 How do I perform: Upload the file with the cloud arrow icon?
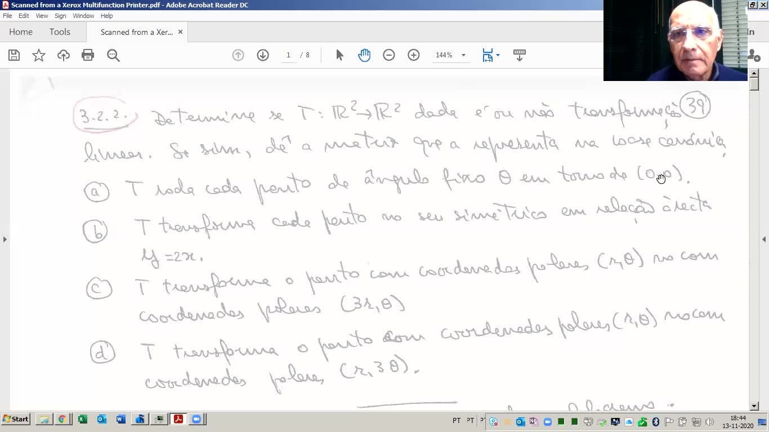pyautogui.click(x=64, y=55)
